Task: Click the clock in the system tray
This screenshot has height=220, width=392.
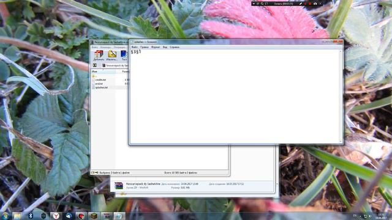Action: pyautogui.click(x=381, y=216)
